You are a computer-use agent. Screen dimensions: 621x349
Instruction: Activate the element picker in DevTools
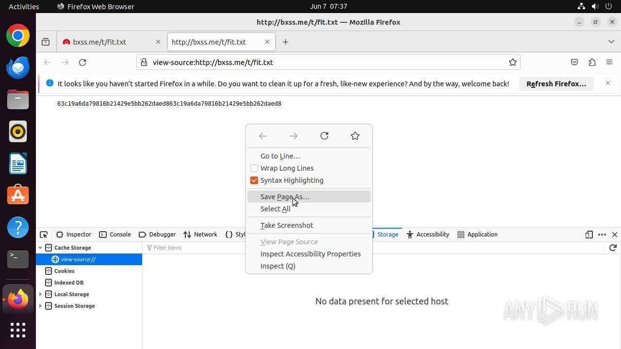tap(44, 235)
